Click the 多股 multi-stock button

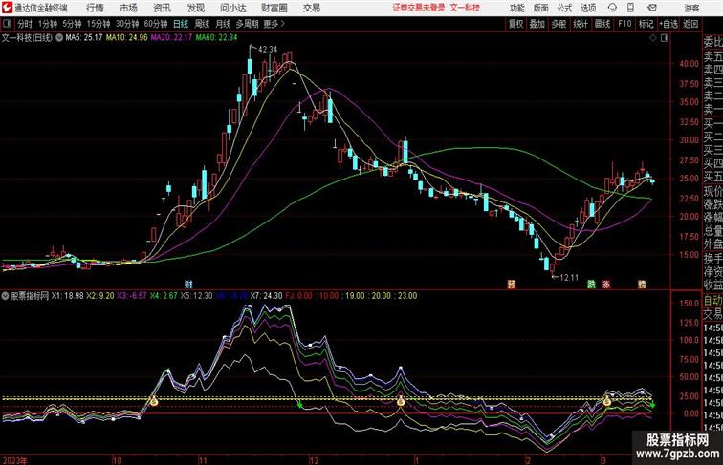coord(559,24)
